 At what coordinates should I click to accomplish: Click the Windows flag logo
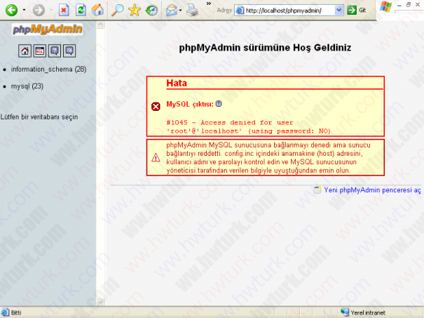click(x=386, y=7)
